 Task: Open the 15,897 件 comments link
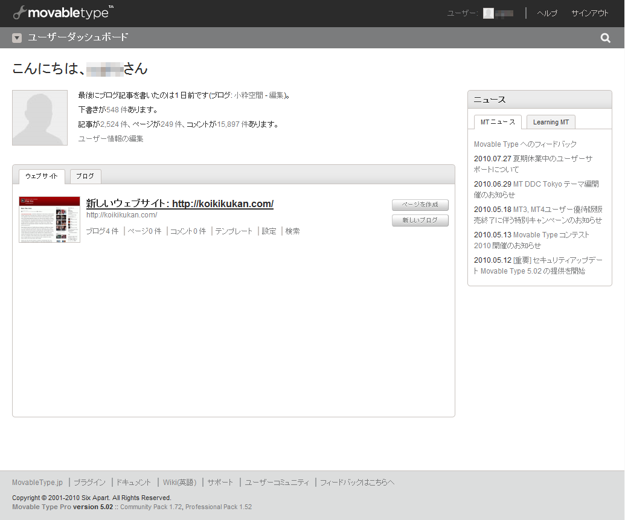pos(232,124)
